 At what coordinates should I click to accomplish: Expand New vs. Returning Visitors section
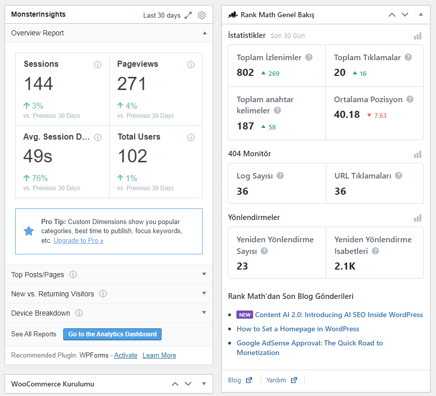[204, 293]
